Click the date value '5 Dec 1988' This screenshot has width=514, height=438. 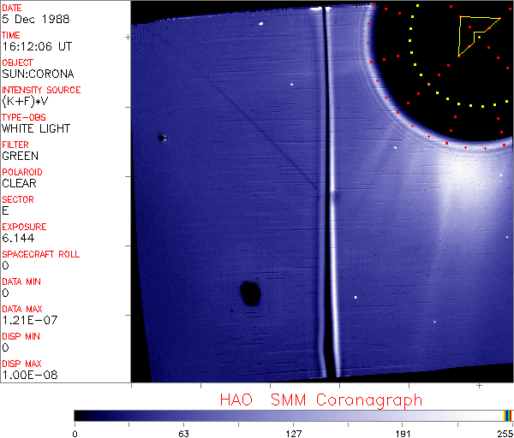[x=36, y=19]
